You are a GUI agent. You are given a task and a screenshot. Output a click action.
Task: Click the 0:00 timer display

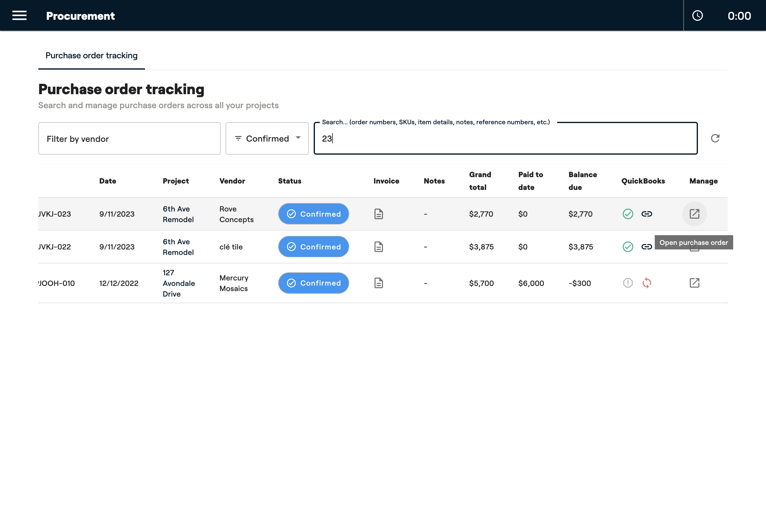pyautogui.click(x=739, y=16)
